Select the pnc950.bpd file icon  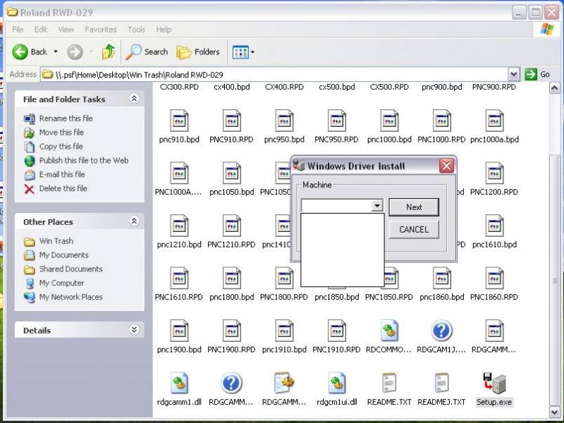pyautogui.click(x=284, y=121)
